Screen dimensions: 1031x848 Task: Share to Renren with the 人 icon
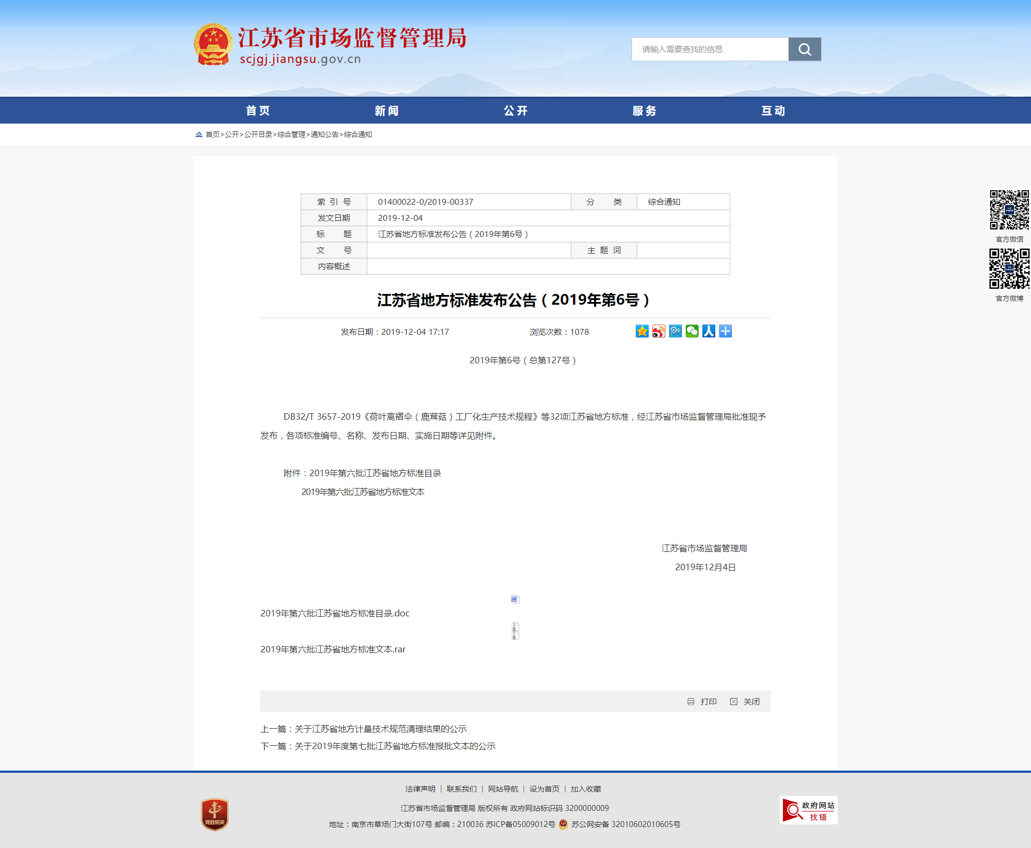(x=708, y=332)
